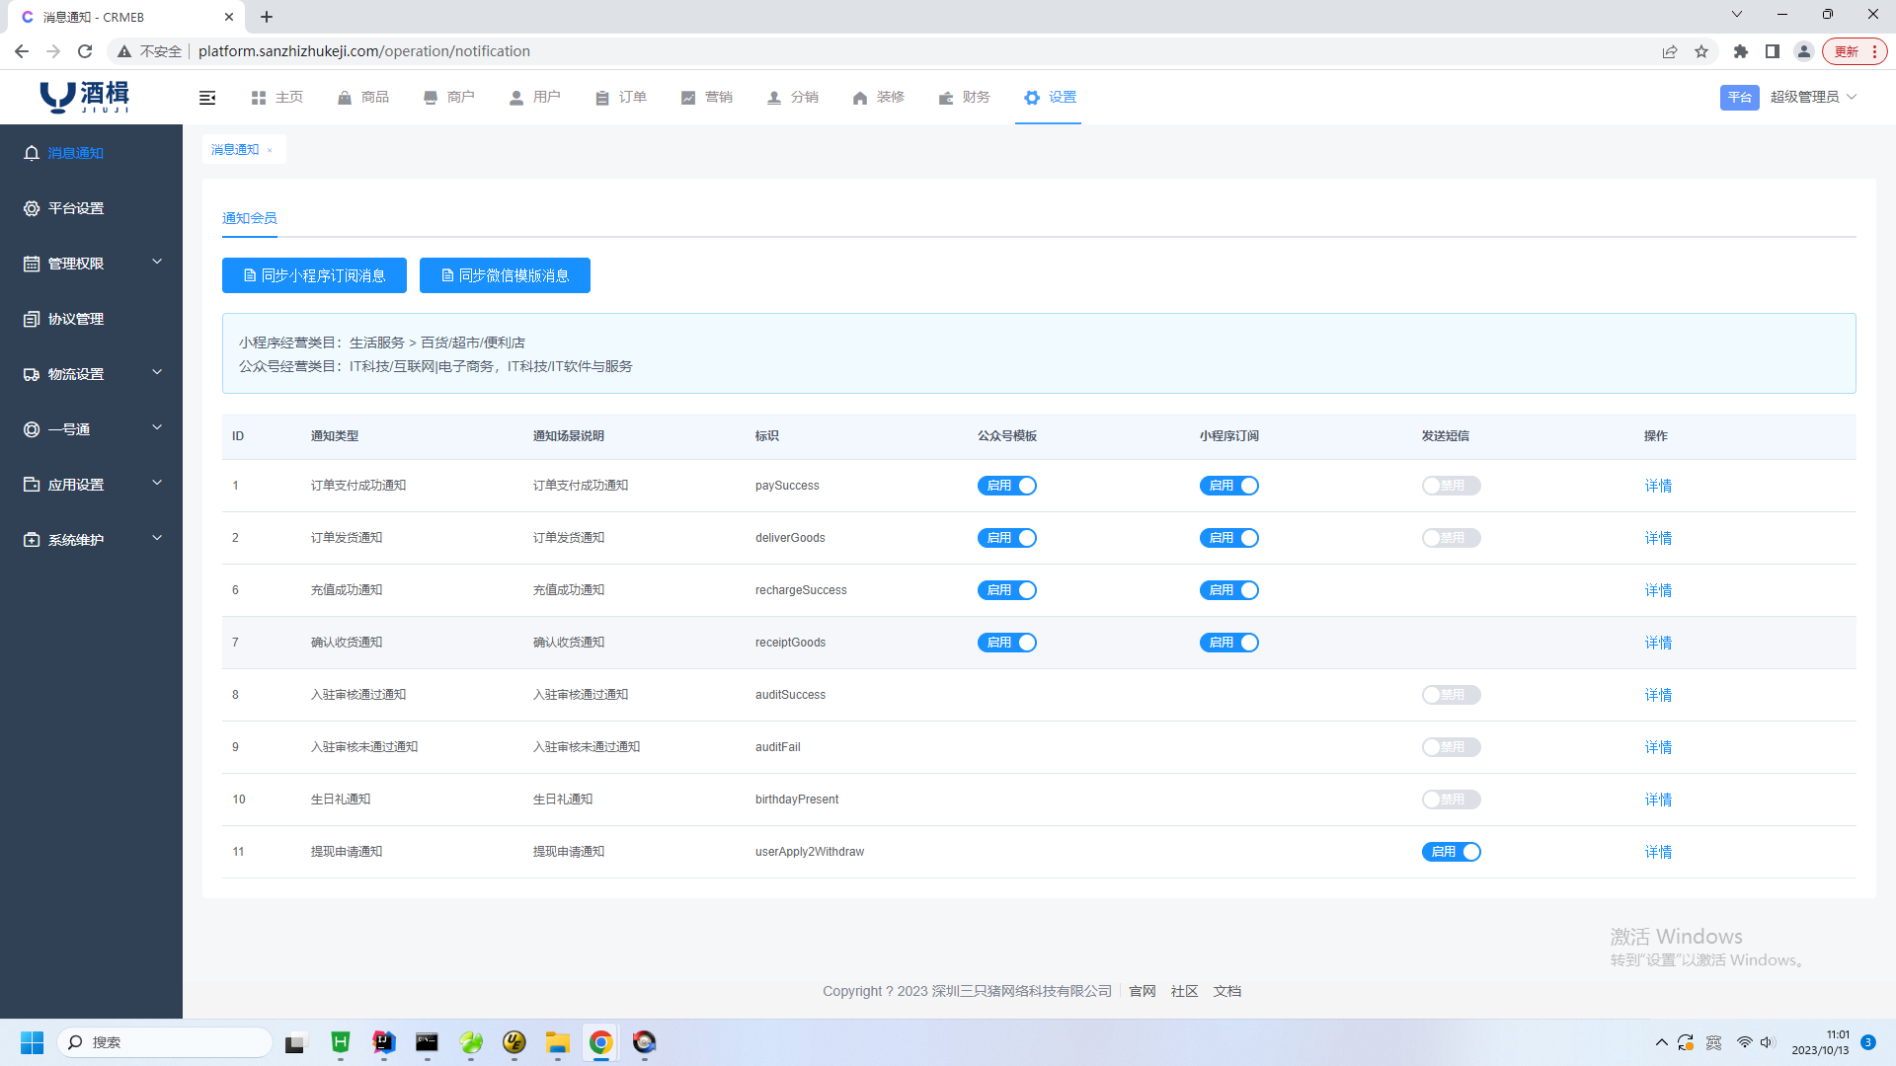The image size is (1896, 1066).
Task: Toggle 小程序订阅 switch for paySuccess
Action: [x=1229, y=486]
